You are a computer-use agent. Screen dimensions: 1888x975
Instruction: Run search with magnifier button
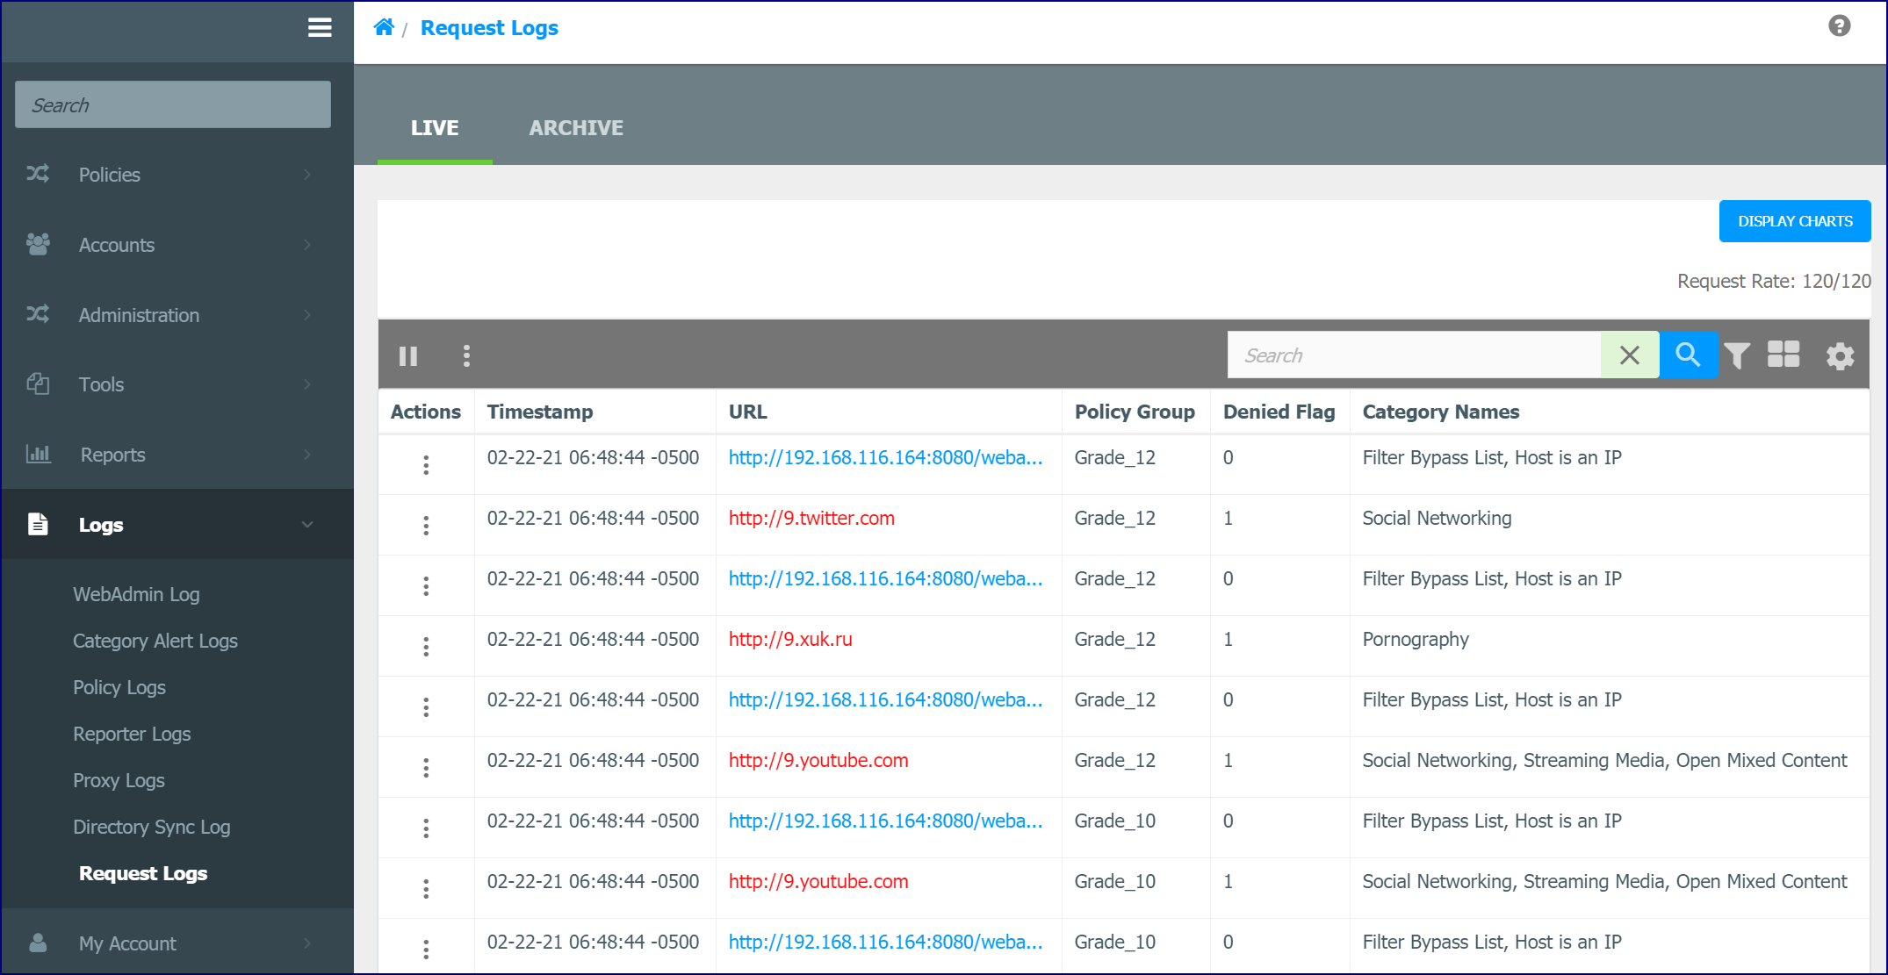pyautogui.click(x=1688, y=355)
